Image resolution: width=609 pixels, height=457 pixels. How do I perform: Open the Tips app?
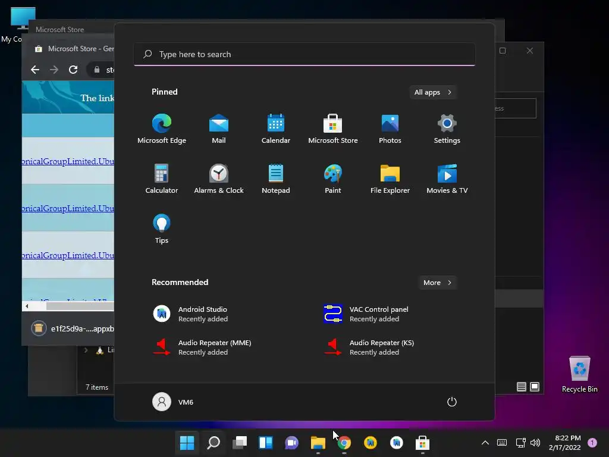click(162, 229)
